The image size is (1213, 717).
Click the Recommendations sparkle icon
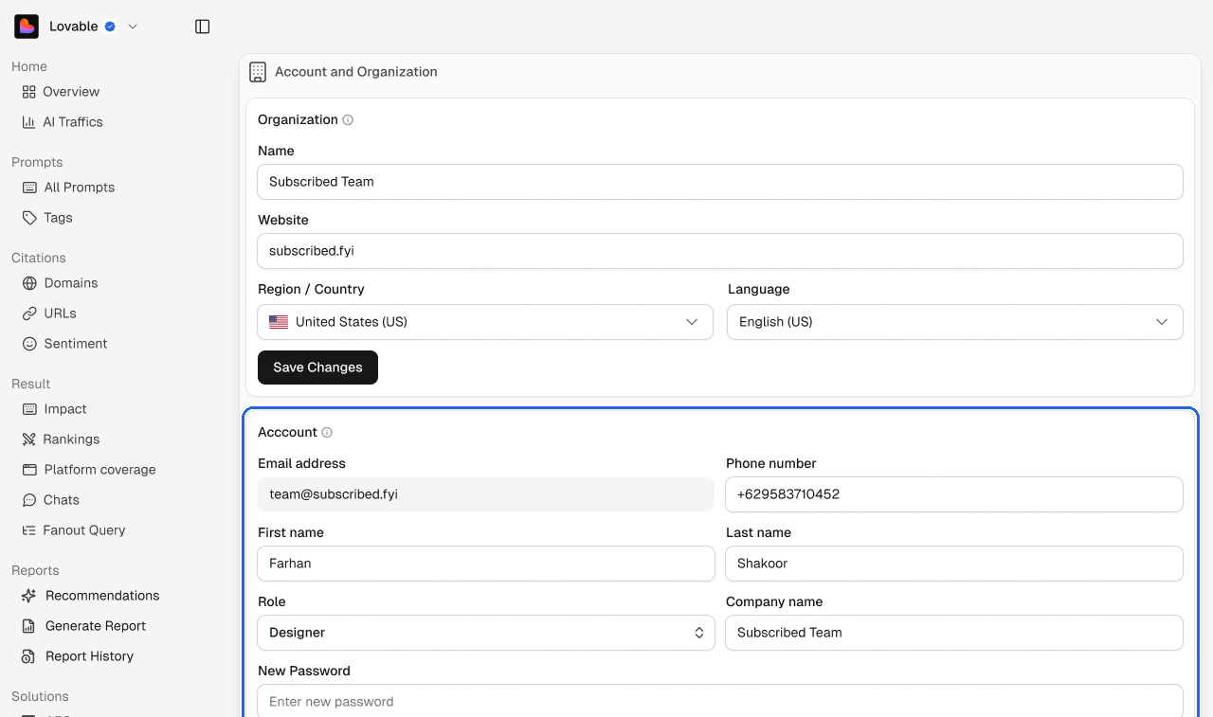(28, 596)
